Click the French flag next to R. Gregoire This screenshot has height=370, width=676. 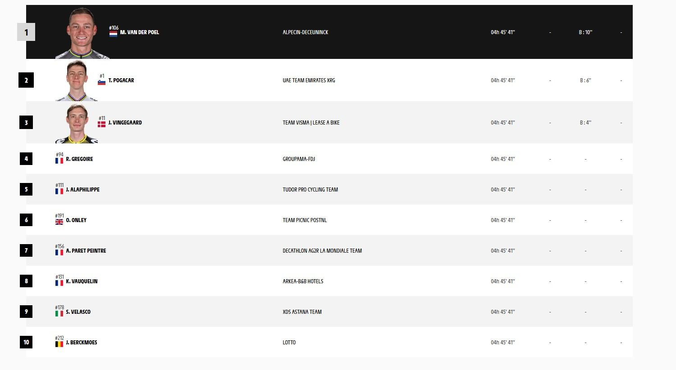click(x=59, y=160)
